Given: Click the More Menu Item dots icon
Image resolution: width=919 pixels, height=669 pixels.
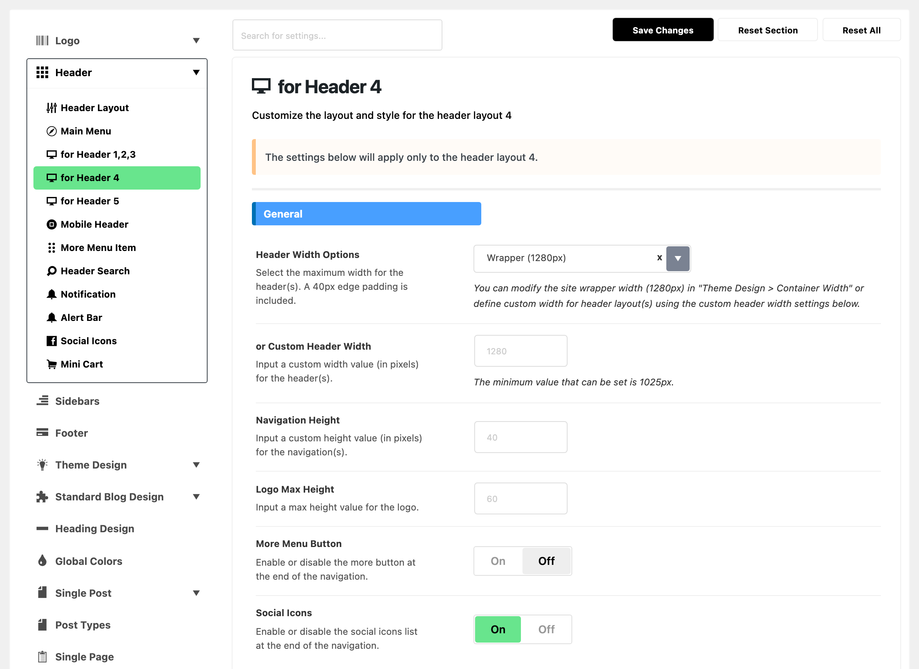Looking at the screenshot, I should coord(51,248).
